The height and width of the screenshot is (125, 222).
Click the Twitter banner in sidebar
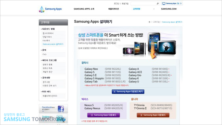(x=53, y=118)
